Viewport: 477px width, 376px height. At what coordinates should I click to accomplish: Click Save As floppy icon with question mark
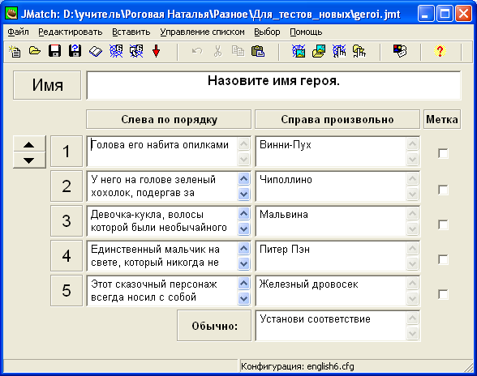75,51
